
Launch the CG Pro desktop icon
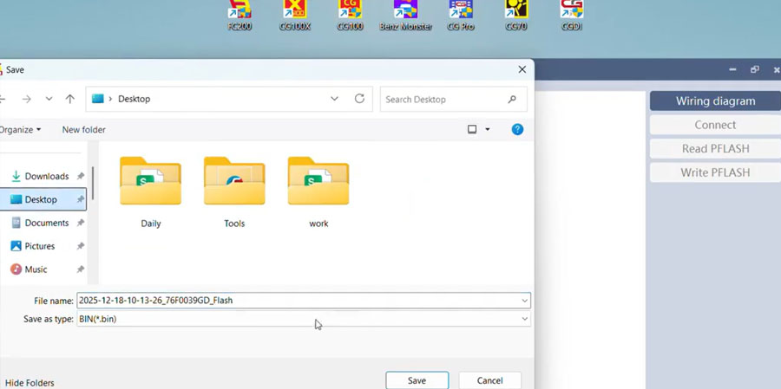point(460,12)
